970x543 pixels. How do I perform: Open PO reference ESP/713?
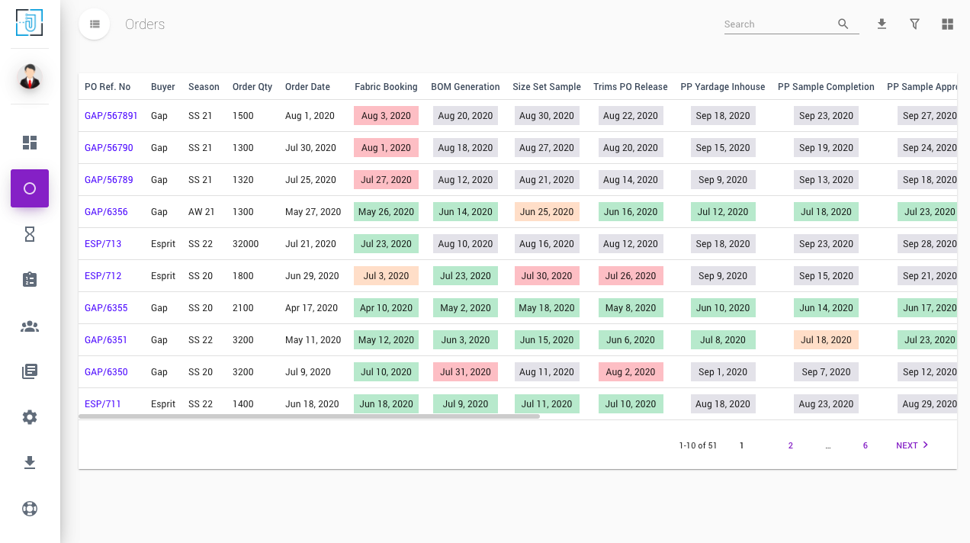pyautogui.click(x=103, y=244)
